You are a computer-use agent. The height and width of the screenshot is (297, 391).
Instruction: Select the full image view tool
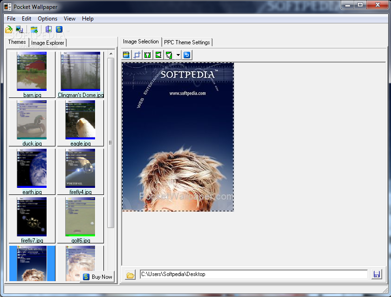[x=126, y=55]
